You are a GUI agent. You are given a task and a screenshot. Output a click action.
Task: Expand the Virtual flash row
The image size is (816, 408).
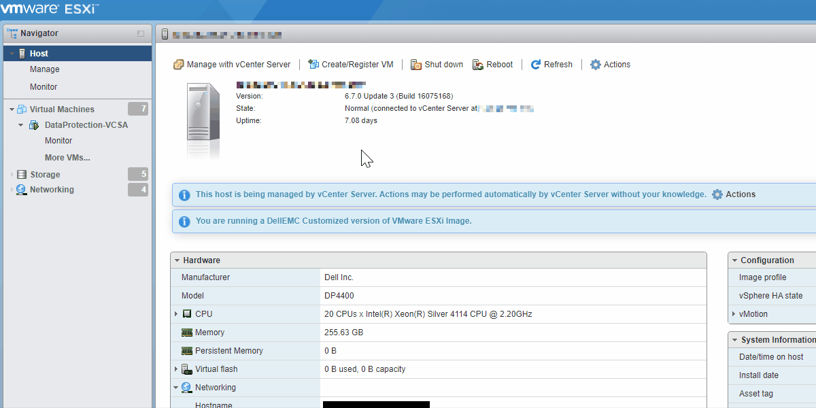click(x=177, y=369)
